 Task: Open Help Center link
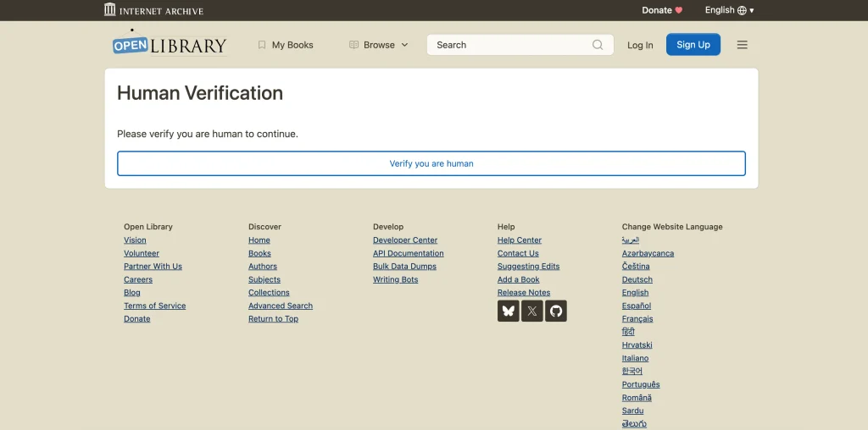520,240
